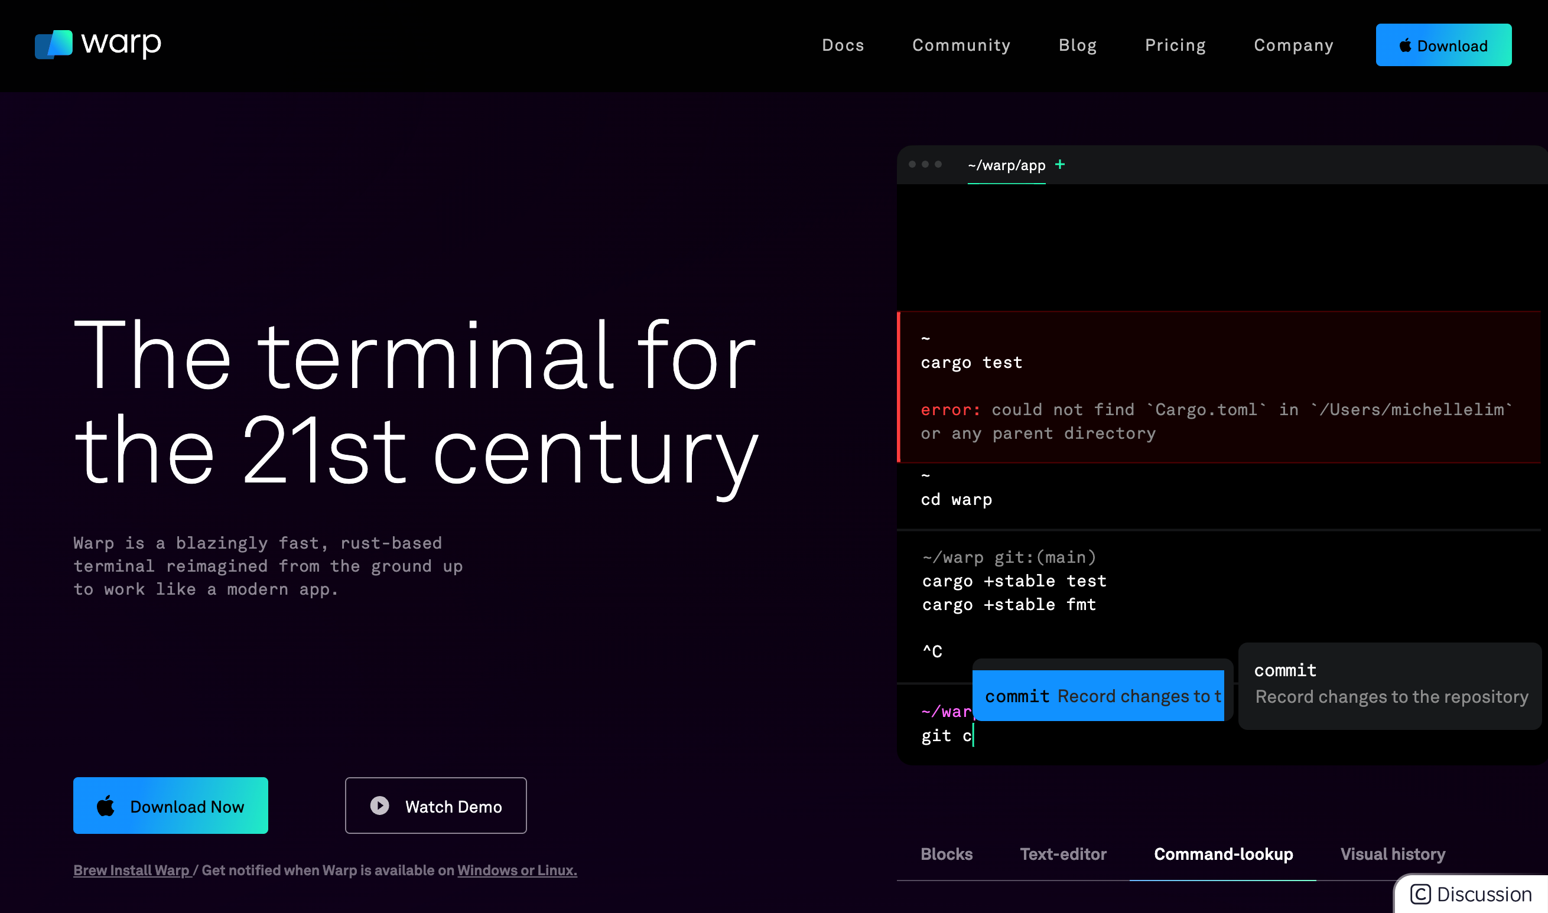
Task: Follow the Brew Install Warp link
Action: tap(132, 870)
